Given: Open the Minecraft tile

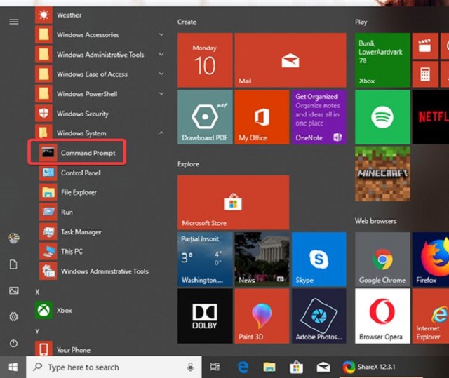Looking at the screenshot, I should [x=382, y=174].
